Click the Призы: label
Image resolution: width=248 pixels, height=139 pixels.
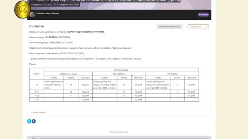[33, 64]
